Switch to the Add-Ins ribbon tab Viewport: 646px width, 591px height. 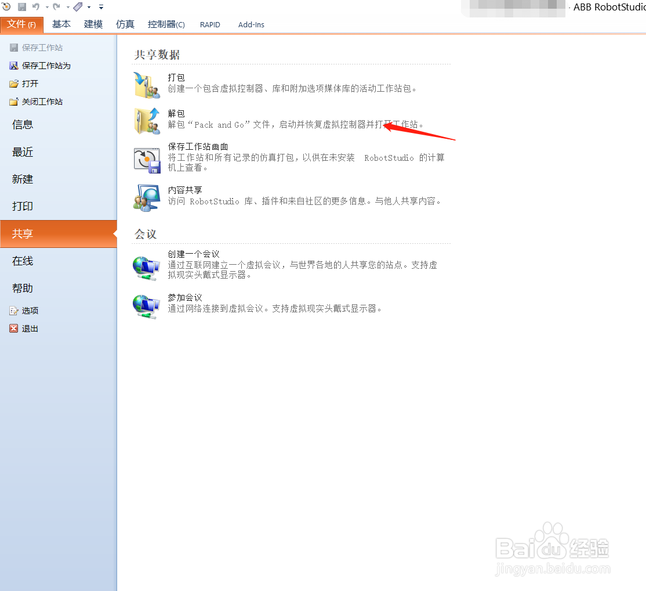click(251, 25)
